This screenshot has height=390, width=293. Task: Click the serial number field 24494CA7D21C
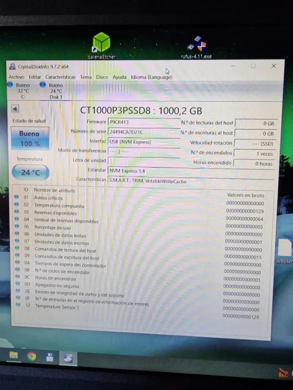[144, 132]
